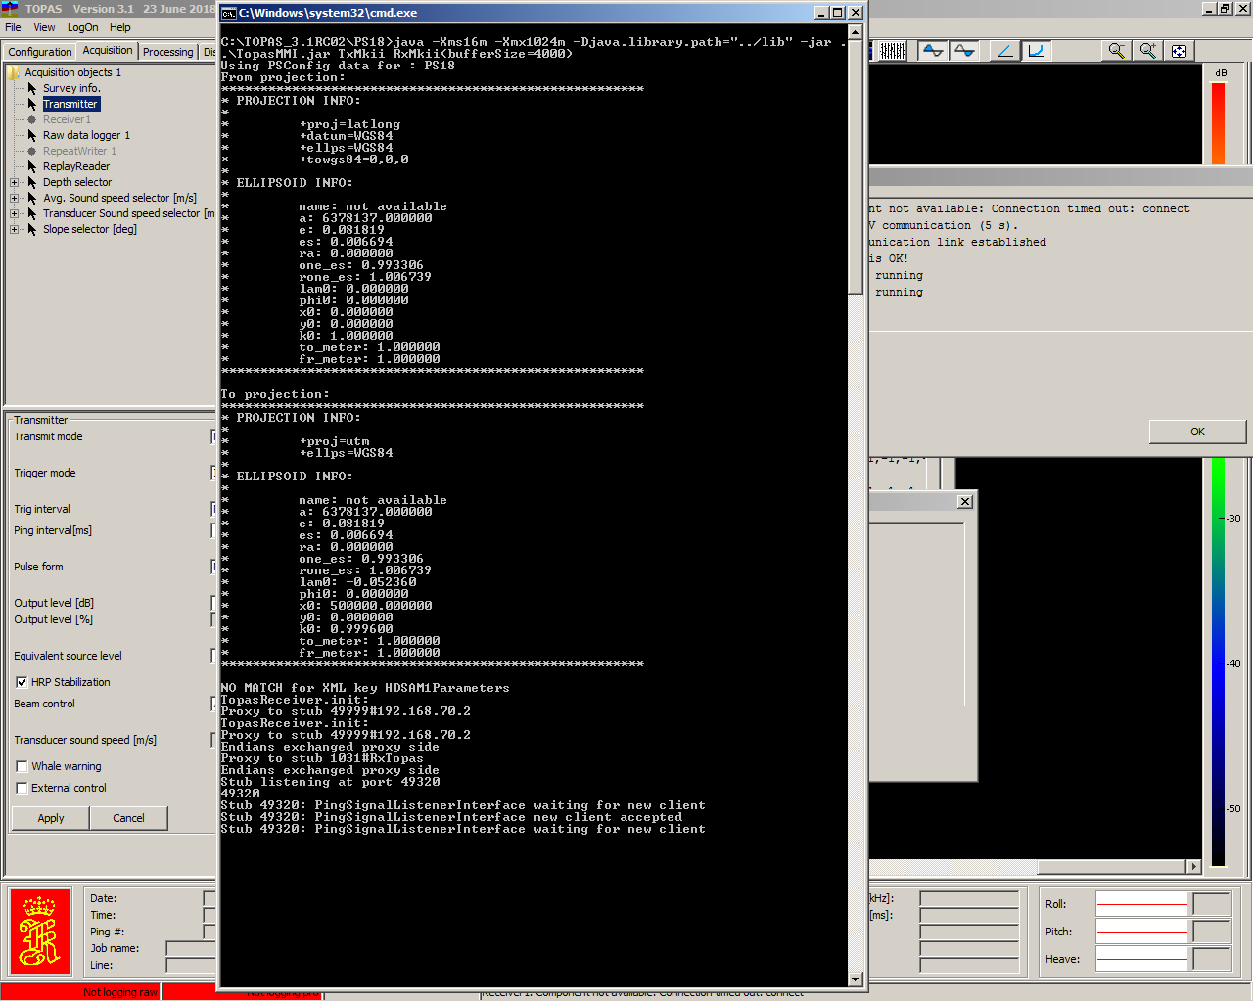
Task: Select the curved gain ramp icon
Action: pos(1036,51)
